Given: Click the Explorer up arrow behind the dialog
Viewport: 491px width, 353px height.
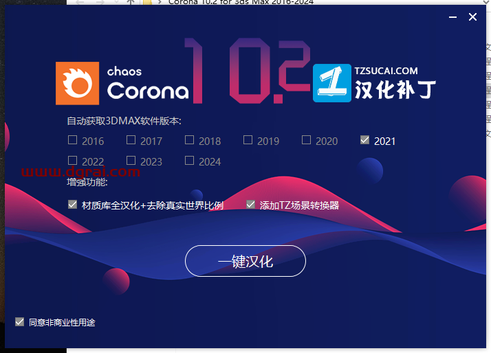Looking at the screenshot, I should [x=131, y=2].
